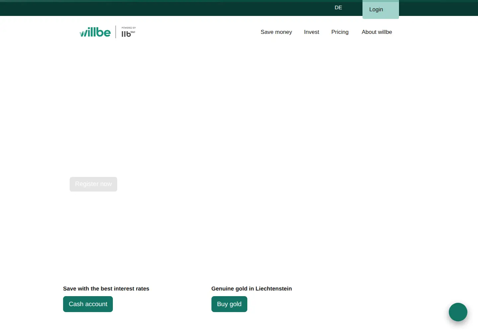
Task: Select the heading 'Save with the best interest rates'
Action: tap(106, 289)
